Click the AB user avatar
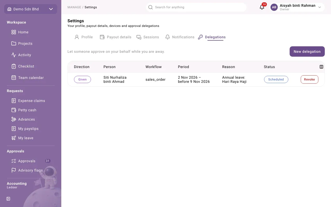 274,7
